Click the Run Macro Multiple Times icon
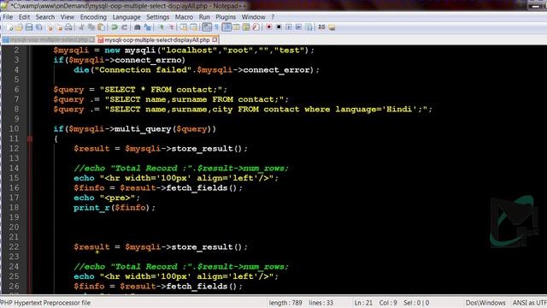 coord(298,27)
